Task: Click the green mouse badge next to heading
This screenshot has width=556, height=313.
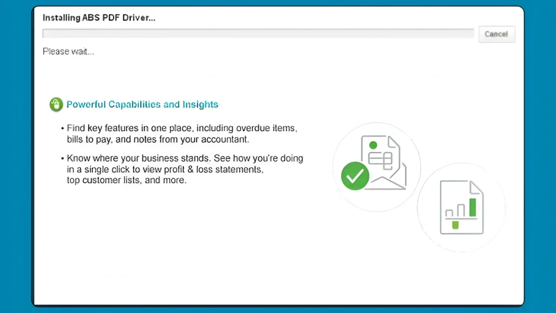Action: [56, 104]
